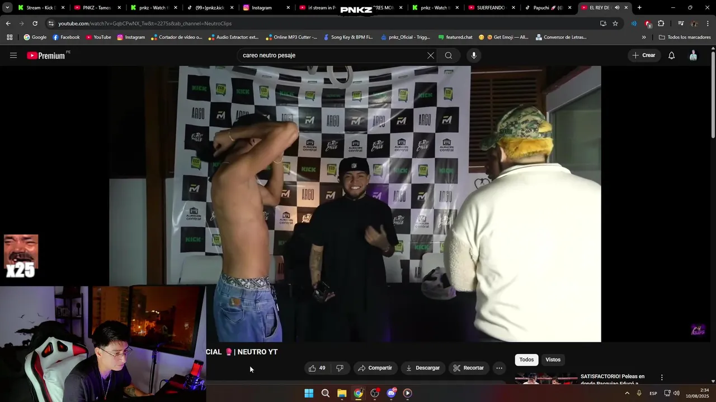Open options for SATISFACTORIO video suggestion
The image size is (716, 402).
tap(662, 378)
